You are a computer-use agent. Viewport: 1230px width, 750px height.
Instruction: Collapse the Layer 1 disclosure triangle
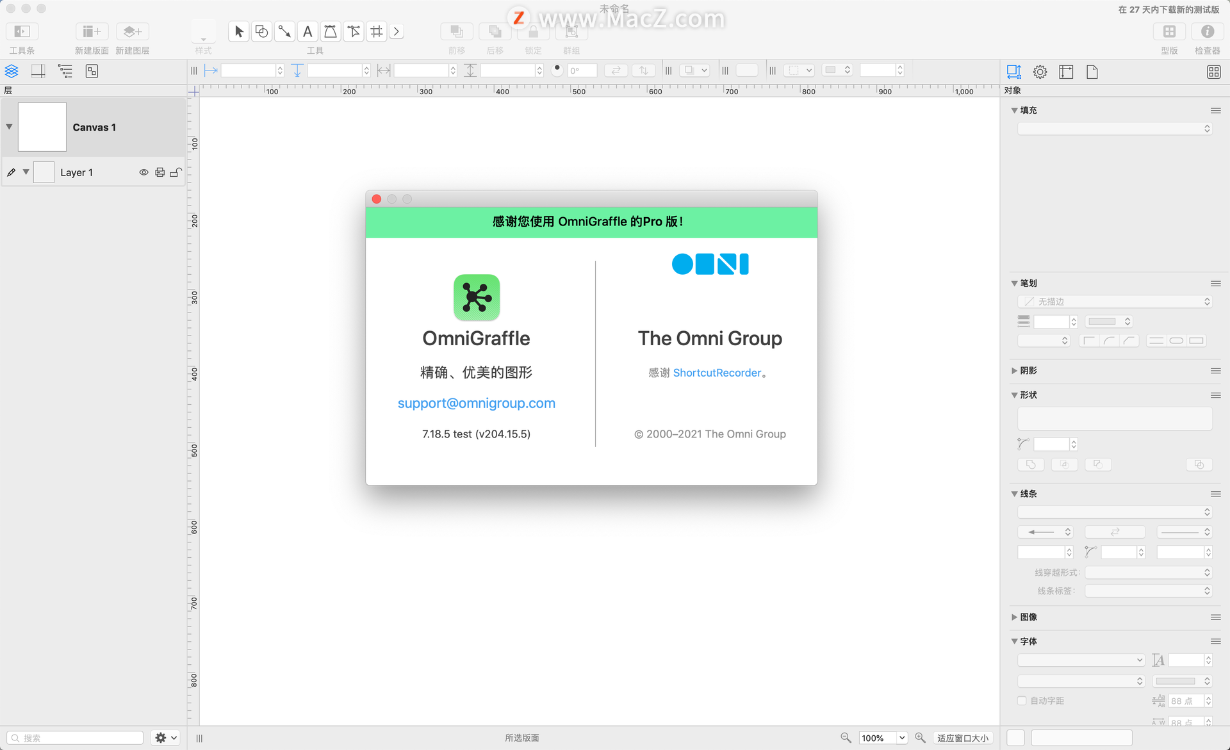[26, 172]
